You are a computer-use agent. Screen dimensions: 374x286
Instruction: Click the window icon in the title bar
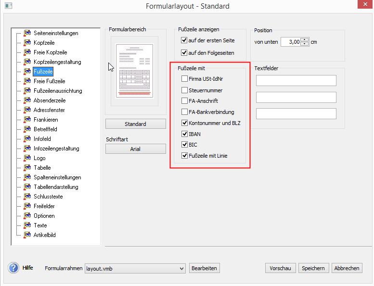point(8,5)
